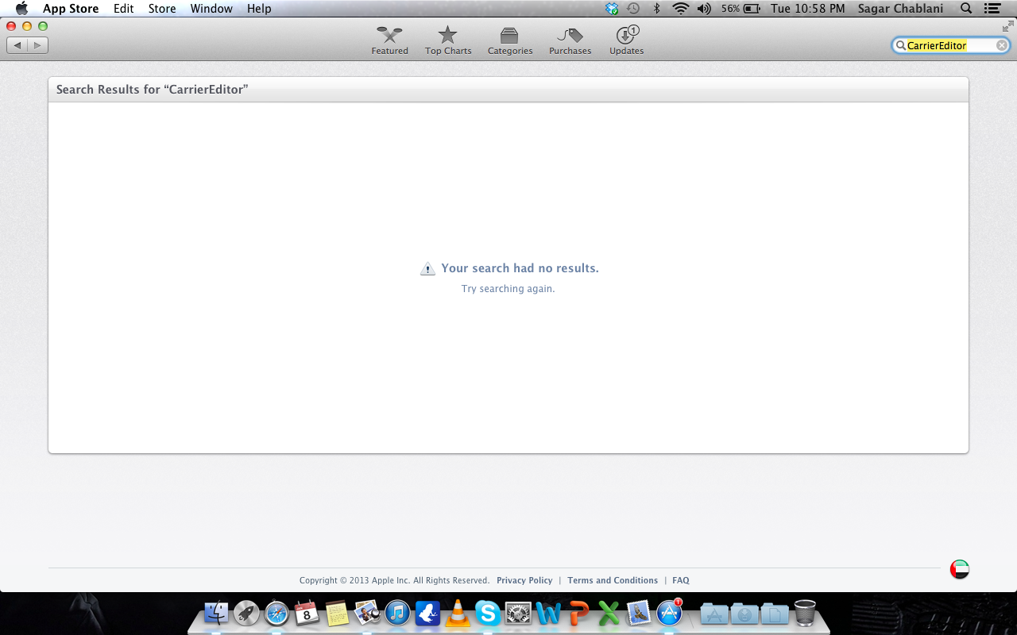The height and width of the screenshot is (635, 1017).
Task: Clear the CarrierEditor search field
Action: [1001, 45]
